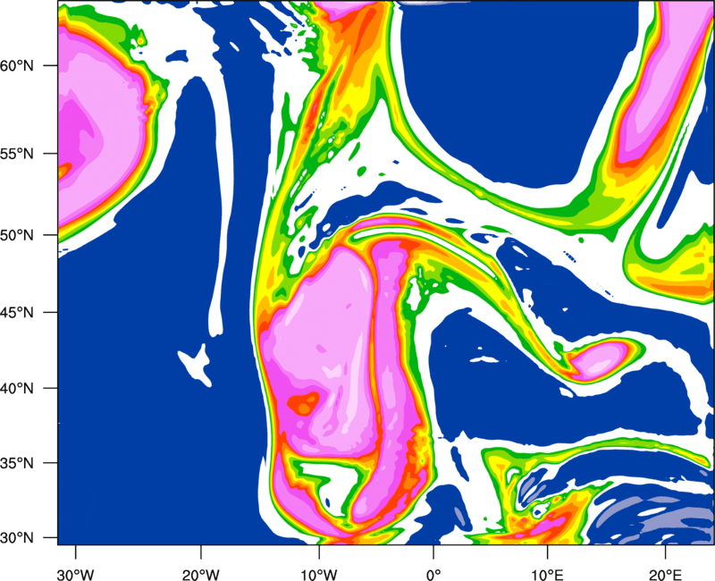Click the 10°E longitude label

[547, 575]
